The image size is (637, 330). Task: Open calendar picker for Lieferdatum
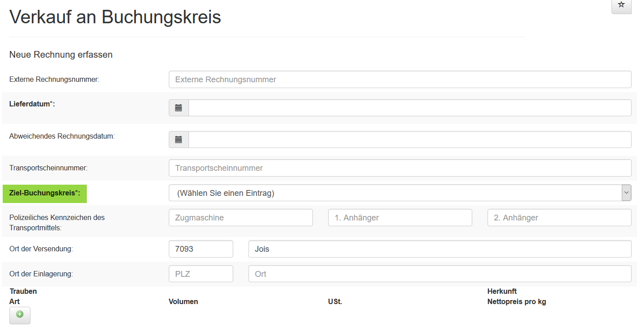tap(179, 108)
